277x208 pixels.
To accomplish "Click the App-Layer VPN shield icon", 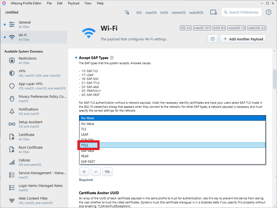I will coord(12,86).
